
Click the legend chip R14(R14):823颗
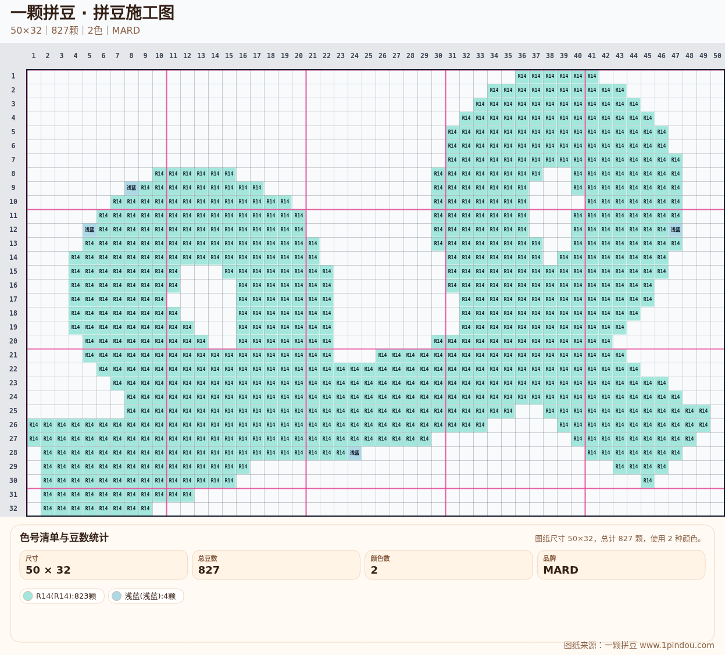(62, 596)
